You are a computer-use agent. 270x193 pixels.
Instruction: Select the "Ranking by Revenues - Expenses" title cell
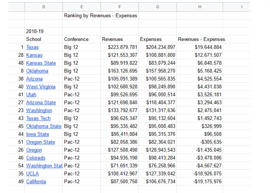point(100,16)
